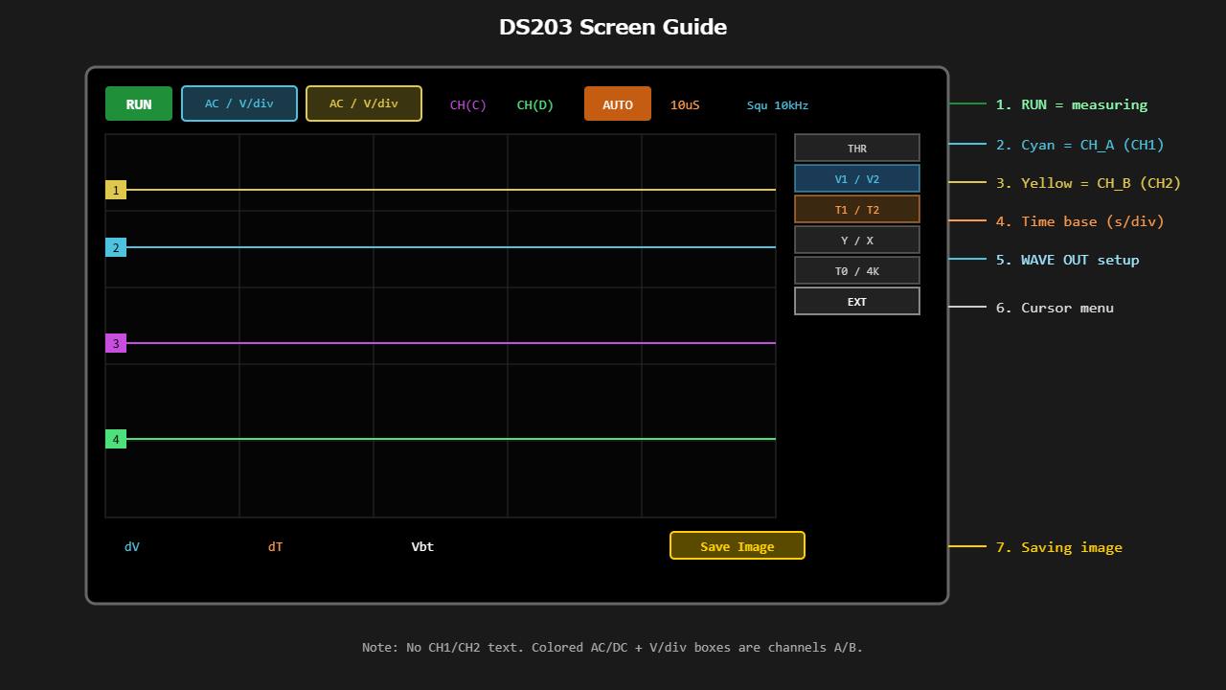Select the purple CH(C) label
This screenshot has width=1226, height=690.
point(468,105)
